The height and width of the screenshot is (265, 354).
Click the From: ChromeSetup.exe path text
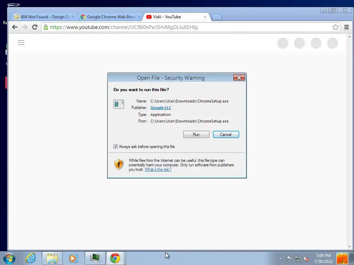(189, 121)
